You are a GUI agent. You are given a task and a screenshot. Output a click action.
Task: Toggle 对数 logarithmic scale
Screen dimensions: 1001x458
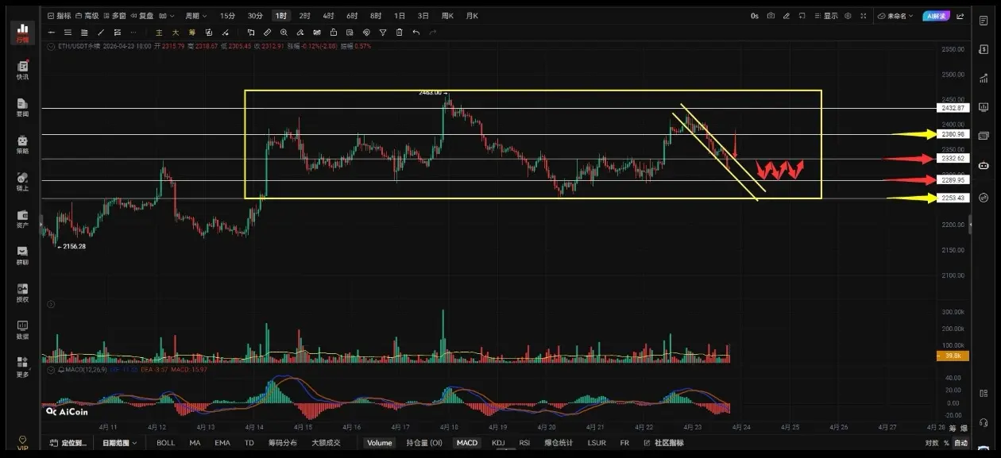pyautogui.click(x=932, y=443)
